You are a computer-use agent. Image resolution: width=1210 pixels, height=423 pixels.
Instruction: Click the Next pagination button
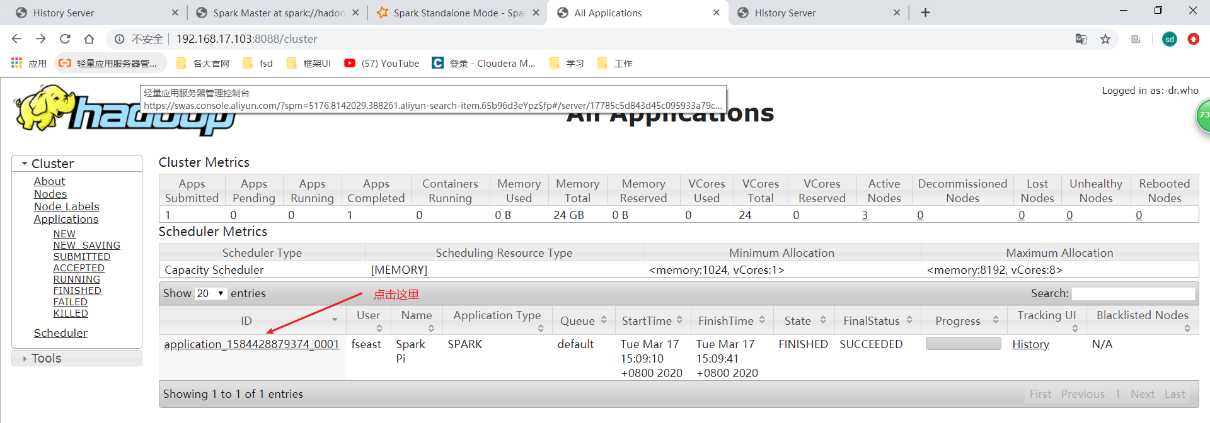(x=1142, y=394)
